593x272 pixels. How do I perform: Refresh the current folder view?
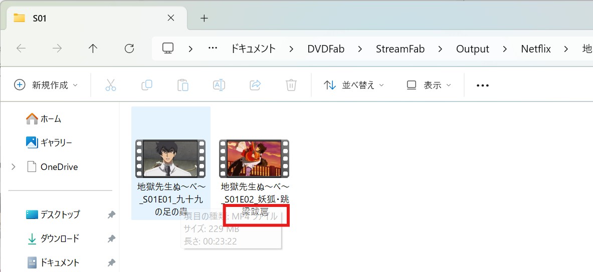(129, 48)
